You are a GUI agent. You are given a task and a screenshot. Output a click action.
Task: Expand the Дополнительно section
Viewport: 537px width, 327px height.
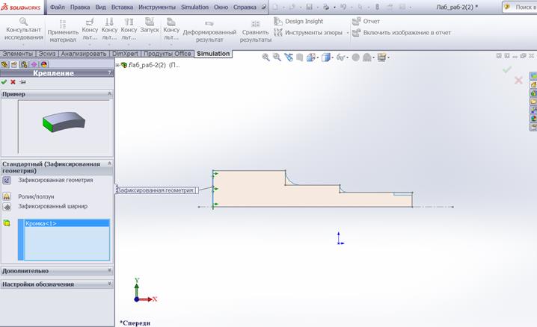click(x=56, y=271)
